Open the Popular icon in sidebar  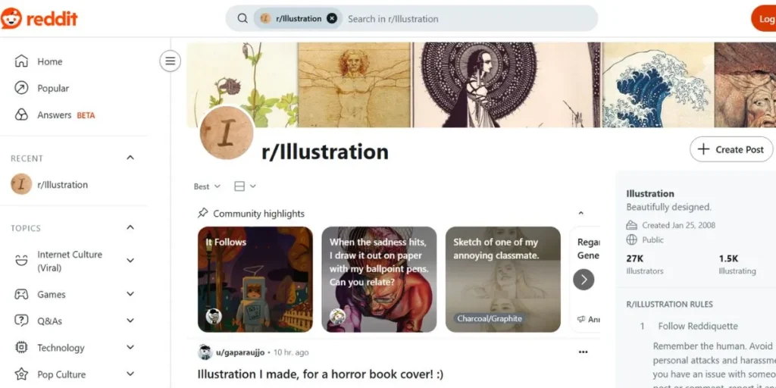pos(21,88)
